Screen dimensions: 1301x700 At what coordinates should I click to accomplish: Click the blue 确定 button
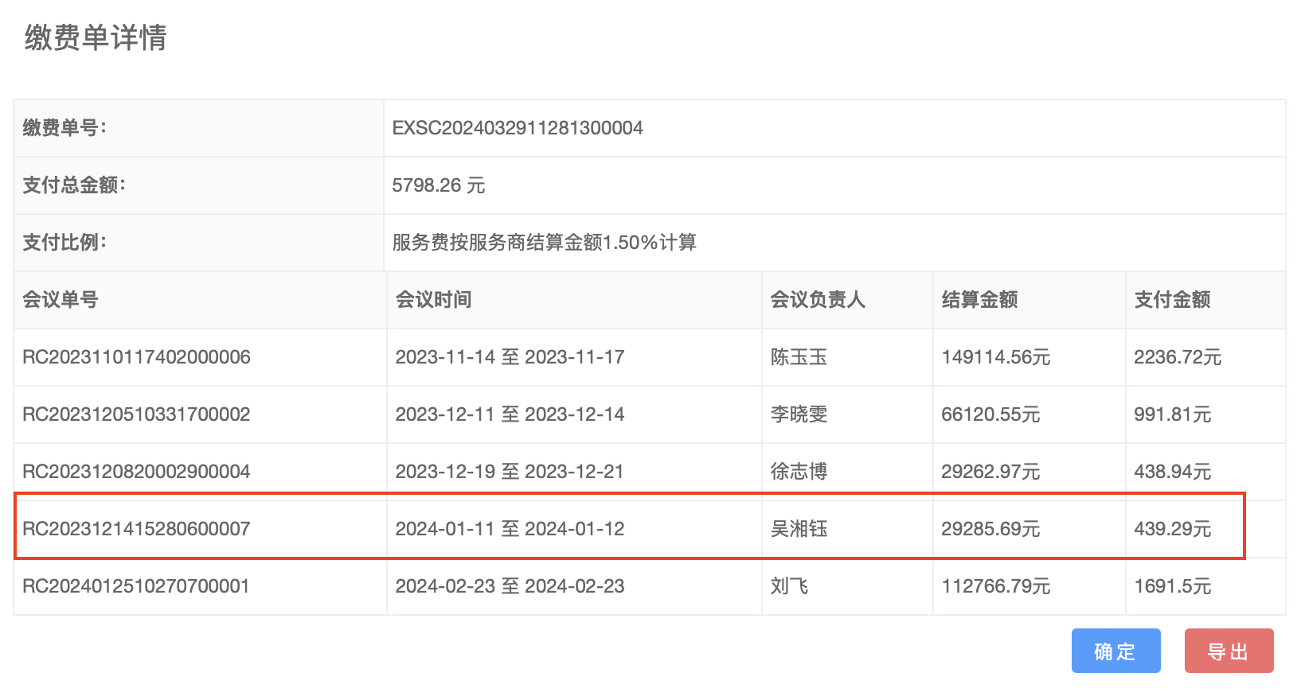point(1115,651)
